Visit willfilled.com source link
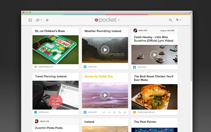This screenshot has height=132, width=211. [x=44, y=112]
